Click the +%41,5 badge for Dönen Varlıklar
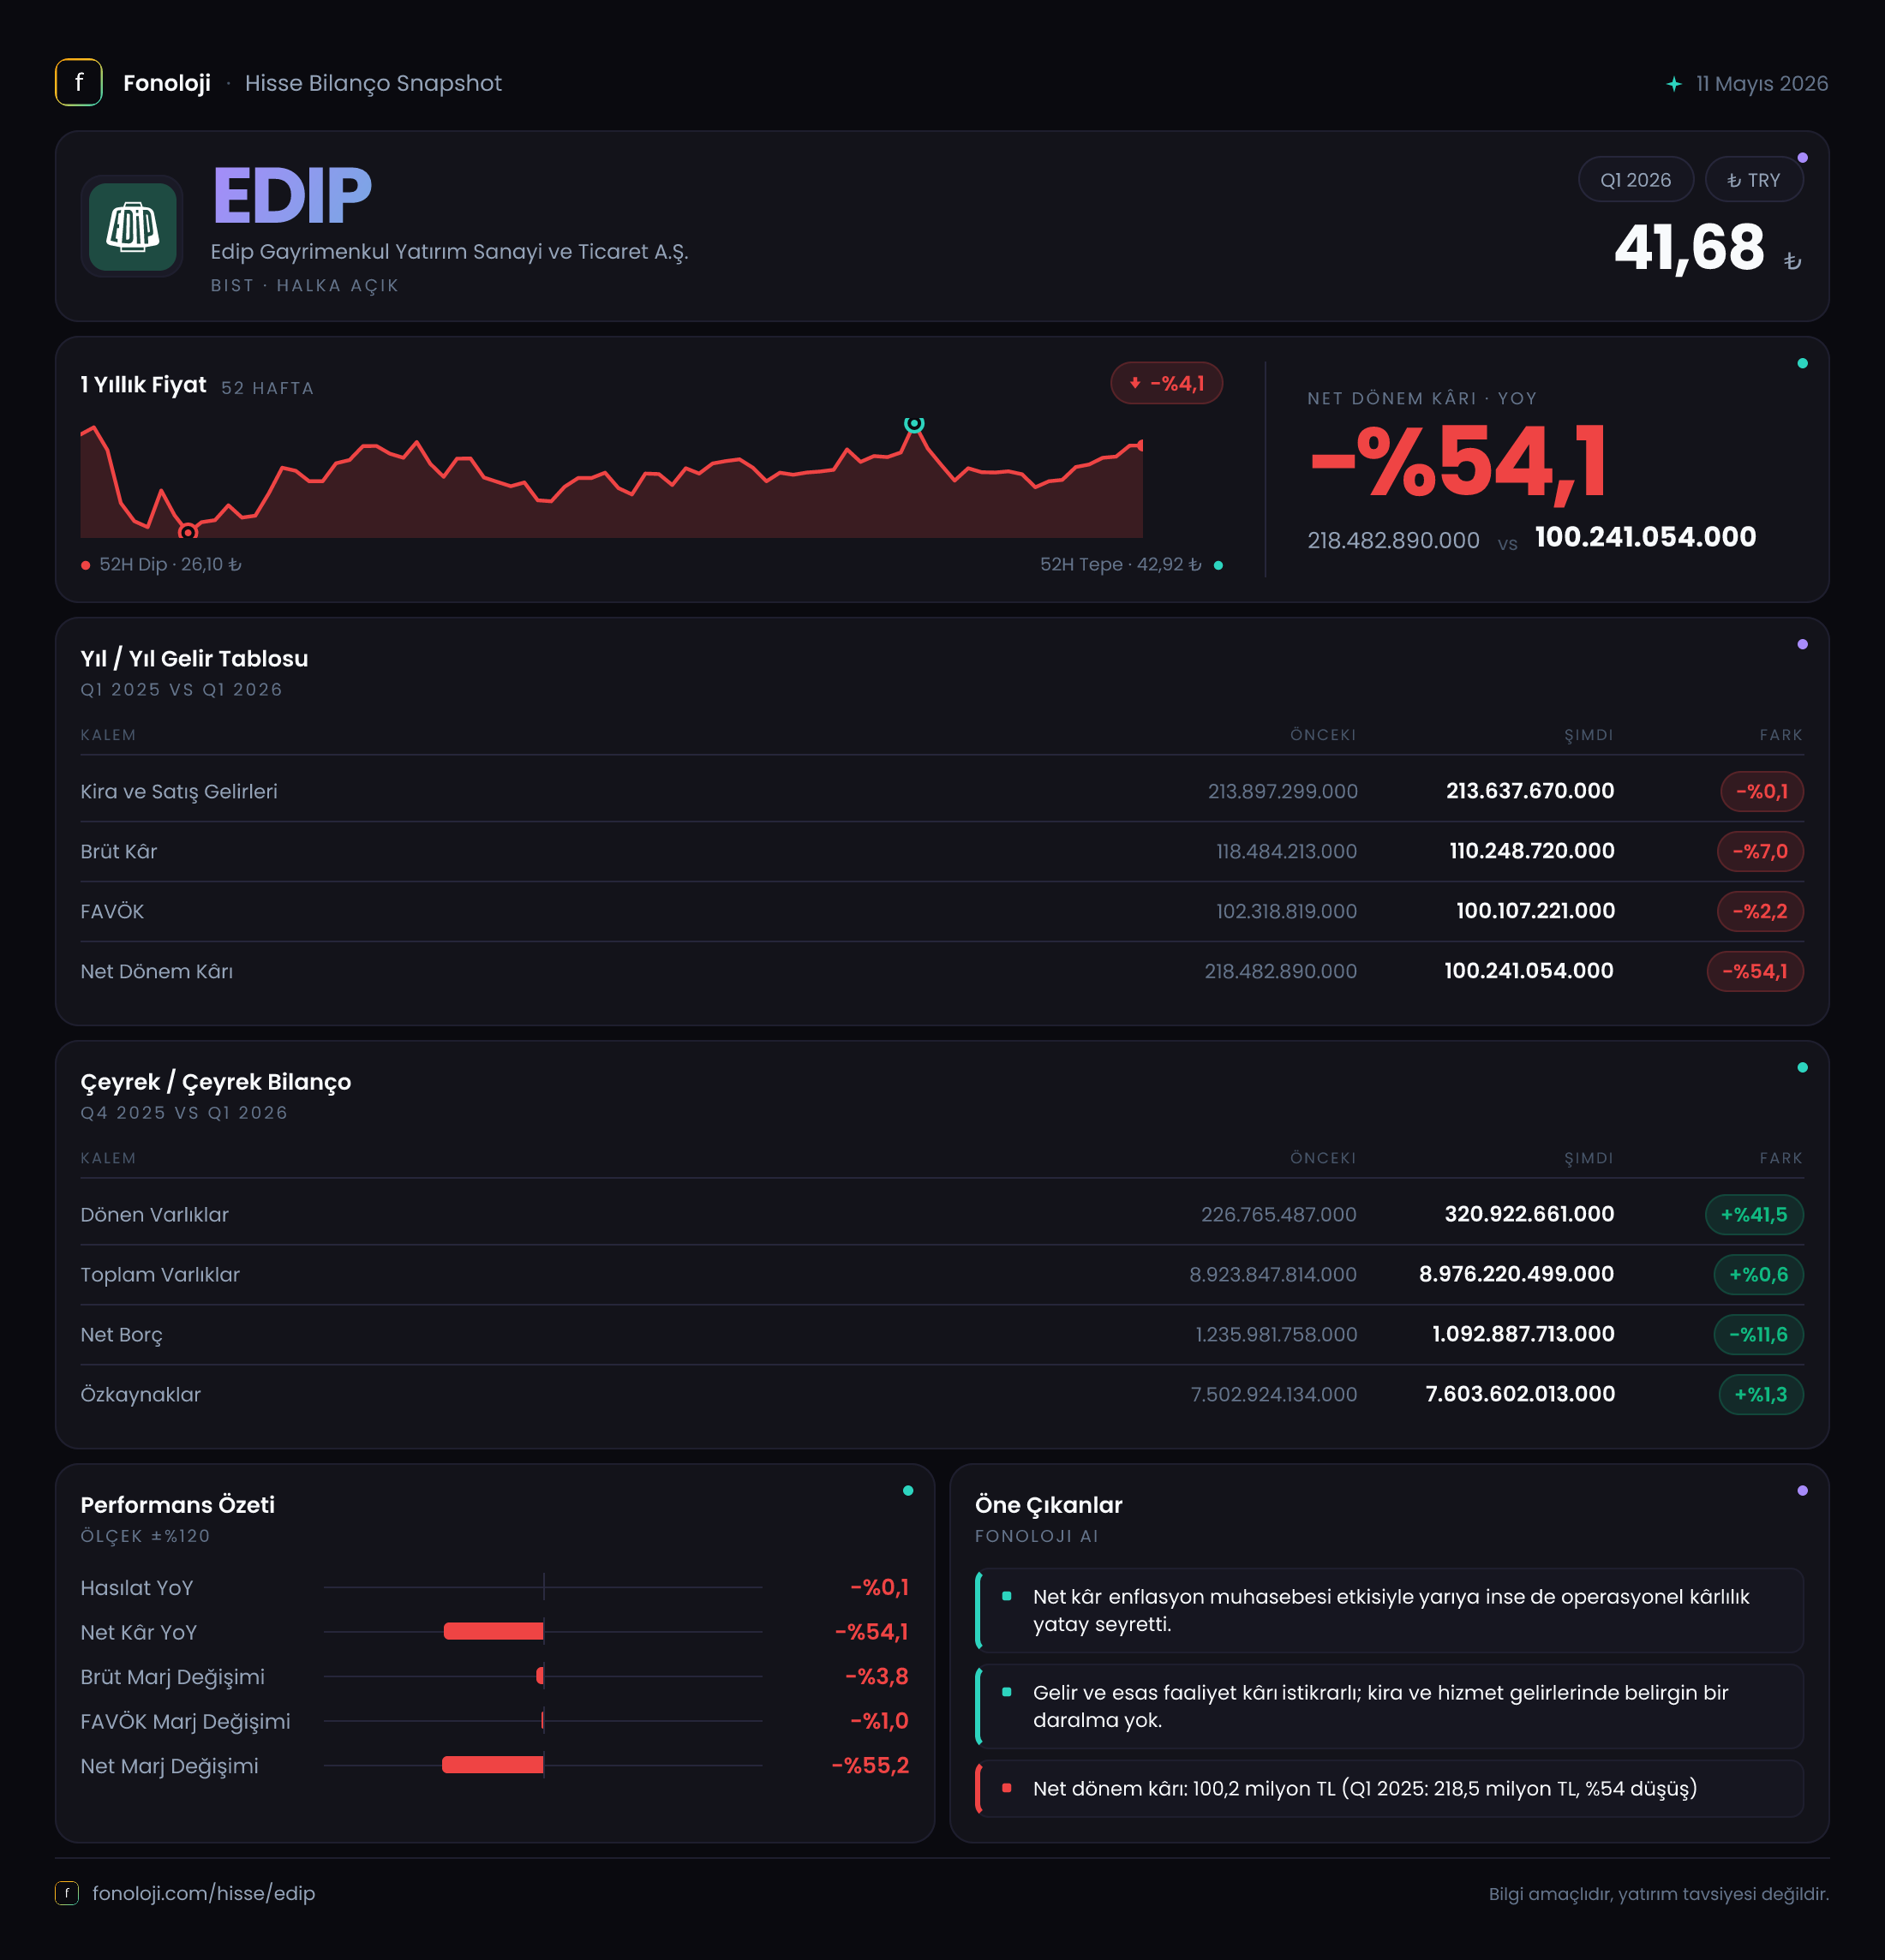The width and height of the screenshot is (1885, 1960). [x=1754, y=1215]
